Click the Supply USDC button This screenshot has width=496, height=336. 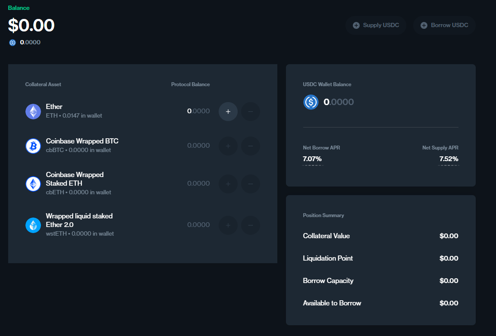(x=376, y=25)
